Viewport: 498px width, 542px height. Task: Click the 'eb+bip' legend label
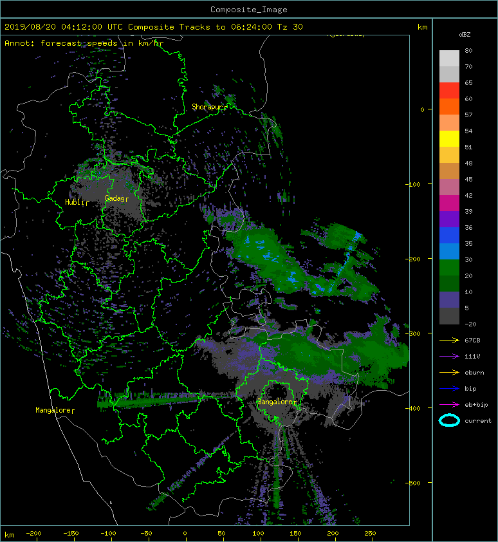coord(476,405)
